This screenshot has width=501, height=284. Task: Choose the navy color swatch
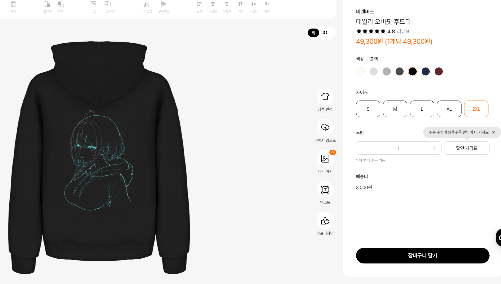coord(426,71)
